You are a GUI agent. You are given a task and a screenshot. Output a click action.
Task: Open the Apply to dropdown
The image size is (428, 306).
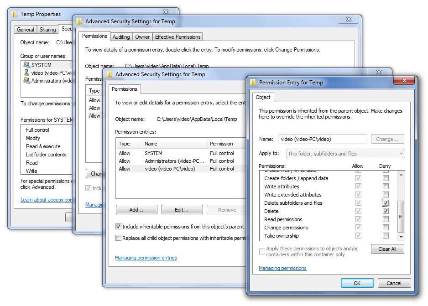tap(346, 154)
